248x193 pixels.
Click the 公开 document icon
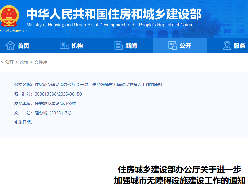coord(172,45)
